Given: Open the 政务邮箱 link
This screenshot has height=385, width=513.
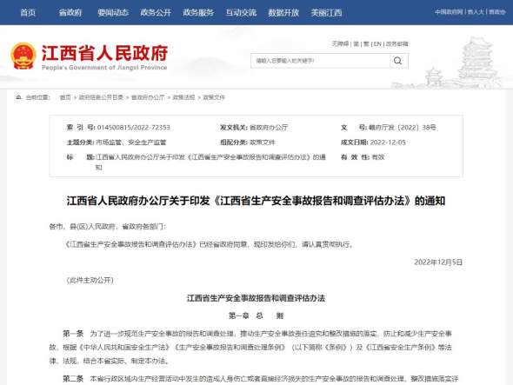Looking at the screenshot, I should tap(396, 43).
